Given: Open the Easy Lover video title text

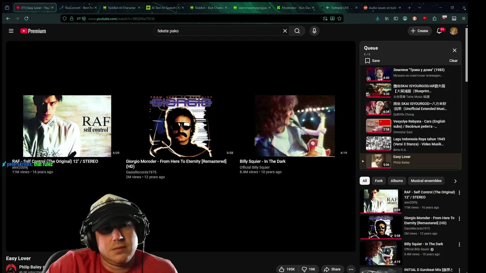Looking at the screenshot, I should coord(18,259).
